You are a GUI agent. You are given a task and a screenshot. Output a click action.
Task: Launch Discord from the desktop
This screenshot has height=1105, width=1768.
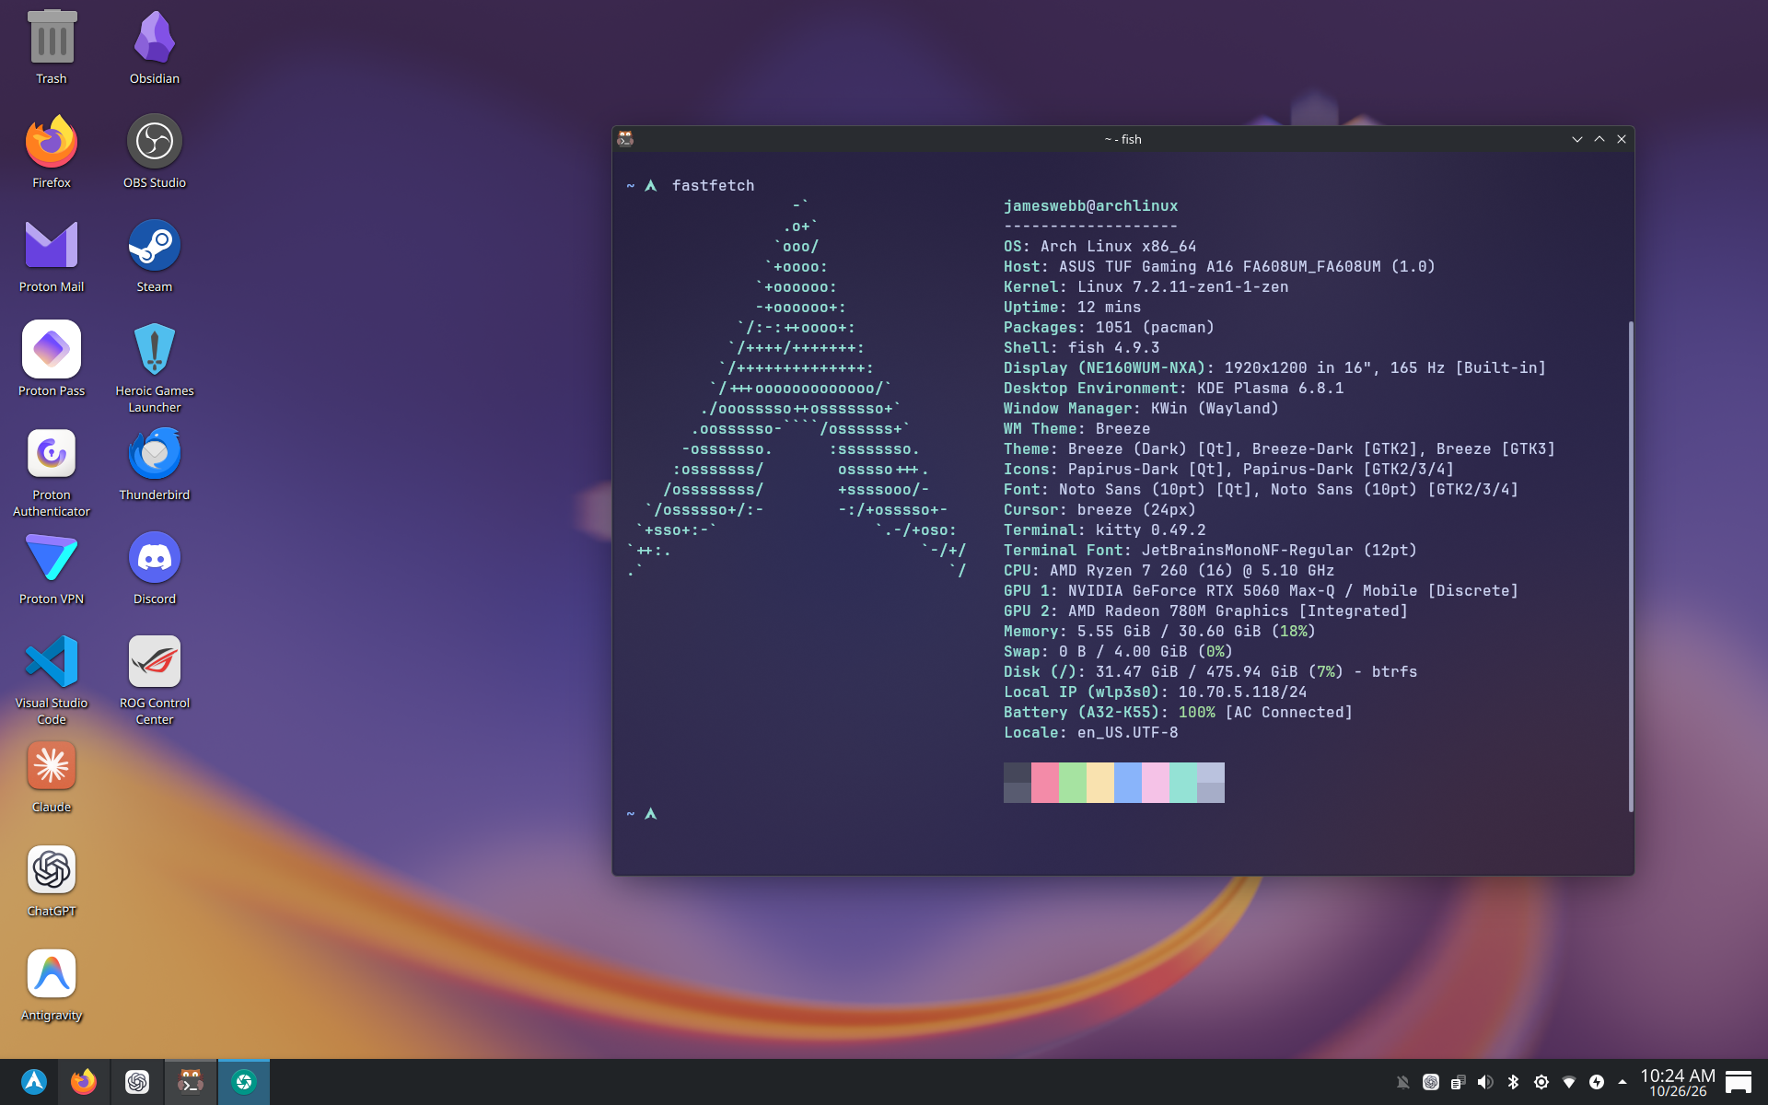(x=155, y=567)
